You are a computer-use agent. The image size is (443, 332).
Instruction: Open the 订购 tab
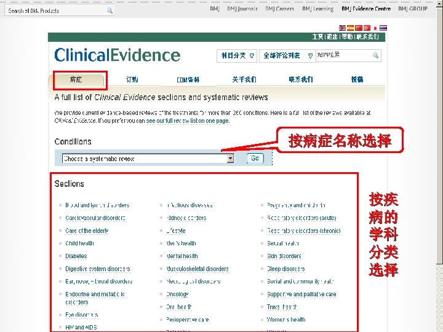(x=132, y=79)
